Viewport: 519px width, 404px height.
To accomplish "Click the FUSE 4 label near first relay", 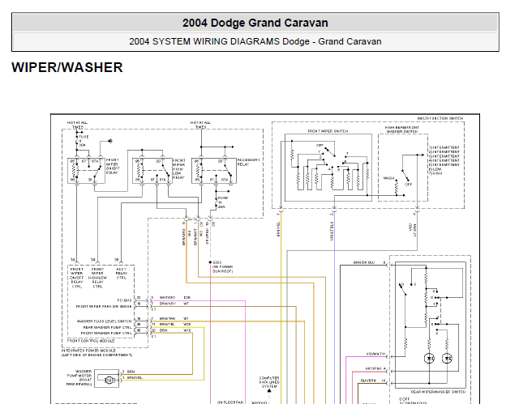I will 84,141.
